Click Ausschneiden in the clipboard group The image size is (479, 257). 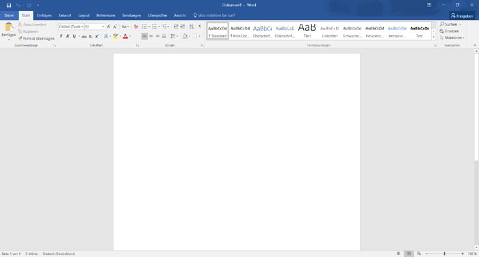(32, 25)
